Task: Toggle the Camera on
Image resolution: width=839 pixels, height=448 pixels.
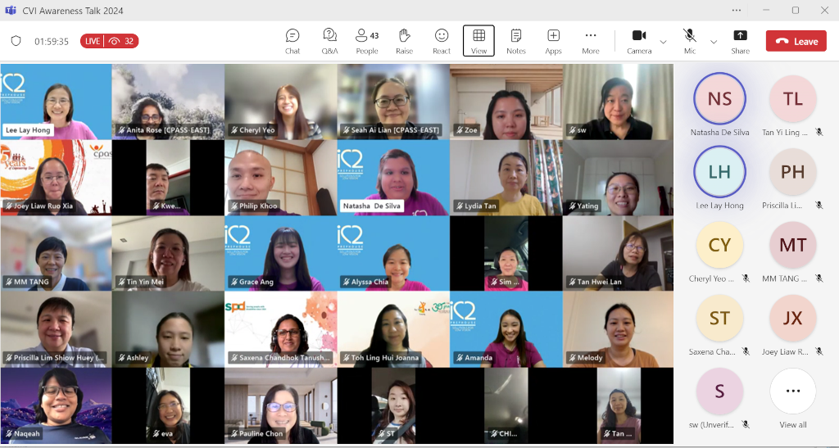Action: click(x=639, y=41)
